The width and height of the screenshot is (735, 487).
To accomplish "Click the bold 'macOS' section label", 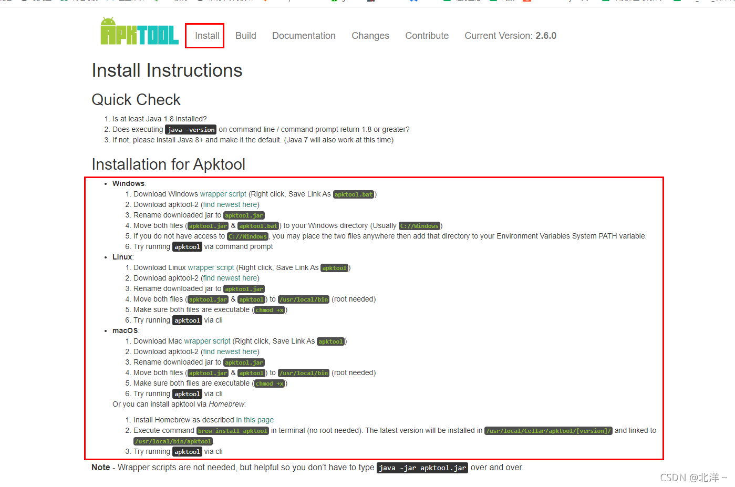I will [125, 330].
